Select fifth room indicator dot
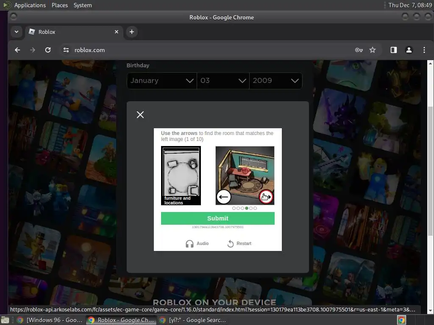The image size is (434, 325). click(251, 208)
